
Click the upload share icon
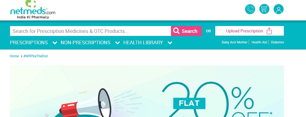(x=269, y=31)
